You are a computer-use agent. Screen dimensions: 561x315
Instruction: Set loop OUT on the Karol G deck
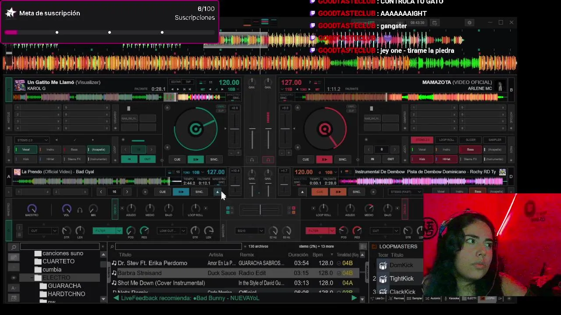(x=147, y=159)
